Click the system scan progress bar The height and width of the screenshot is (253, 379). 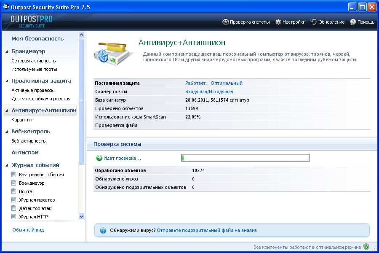coord(246,158)
